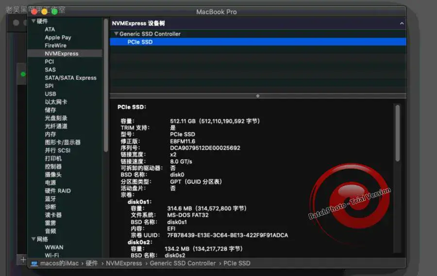Select Wi-Fi under network
The image size is (437, 276).
52,255
